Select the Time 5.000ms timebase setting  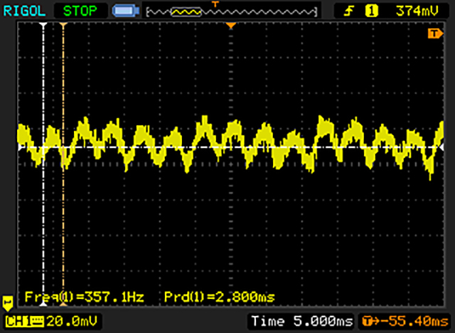click(x=301, y=322)
